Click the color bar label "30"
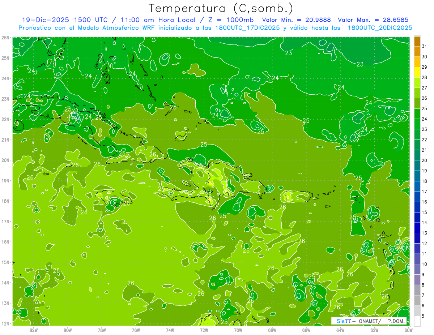434x335 pixels. (x=425, y=57)
